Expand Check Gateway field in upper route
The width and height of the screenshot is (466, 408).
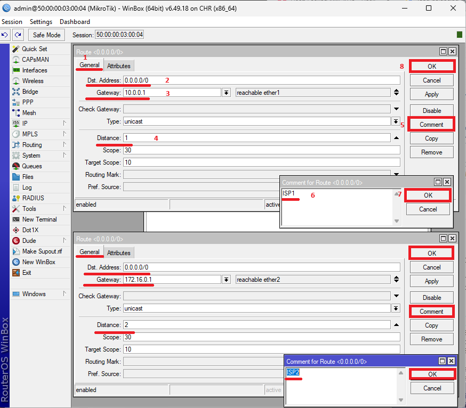pos(396,109)
